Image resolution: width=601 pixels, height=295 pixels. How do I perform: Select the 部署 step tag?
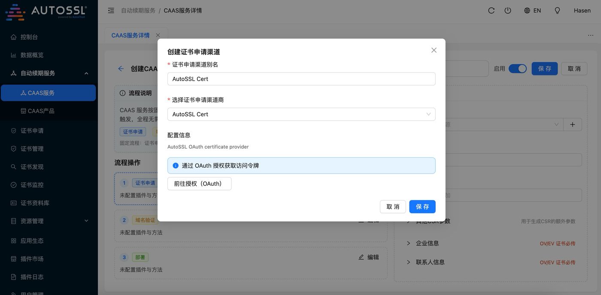[140, 258]
